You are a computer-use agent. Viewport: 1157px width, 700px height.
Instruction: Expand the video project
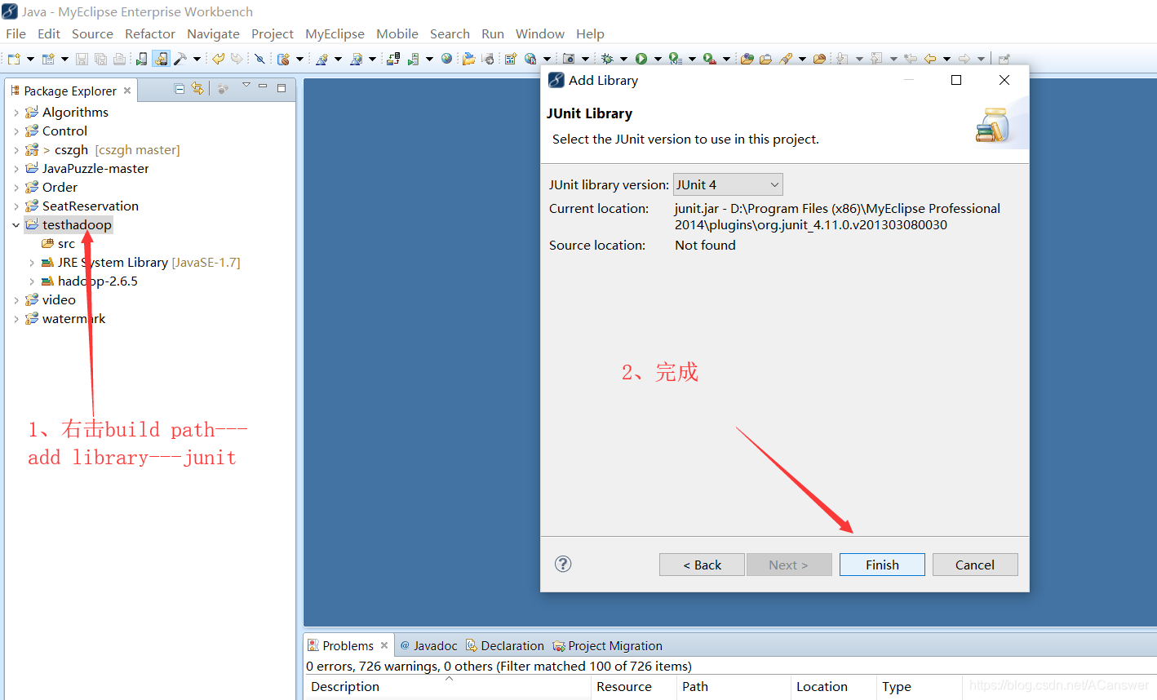(16, 300)
